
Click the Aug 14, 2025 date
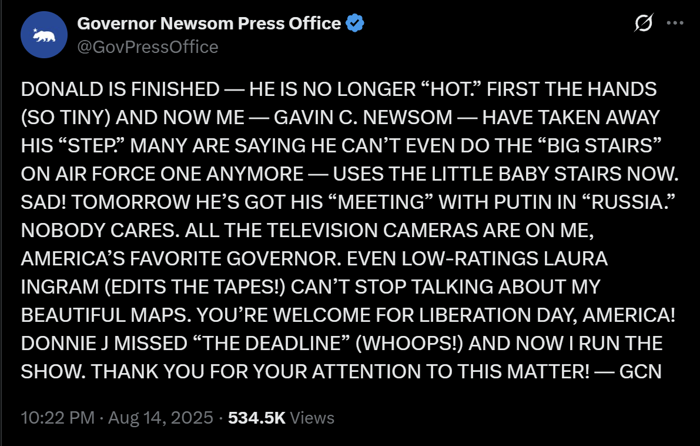coord(160,418)
